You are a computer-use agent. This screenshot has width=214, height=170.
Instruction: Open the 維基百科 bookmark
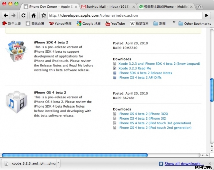(x=139, y=24)
